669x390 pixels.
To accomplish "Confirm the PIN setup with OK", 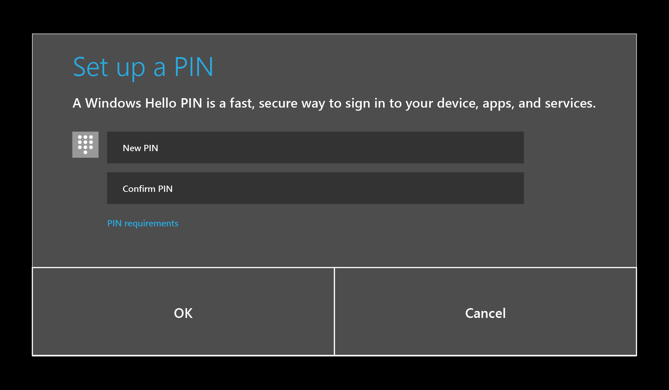I will point(183,313).
